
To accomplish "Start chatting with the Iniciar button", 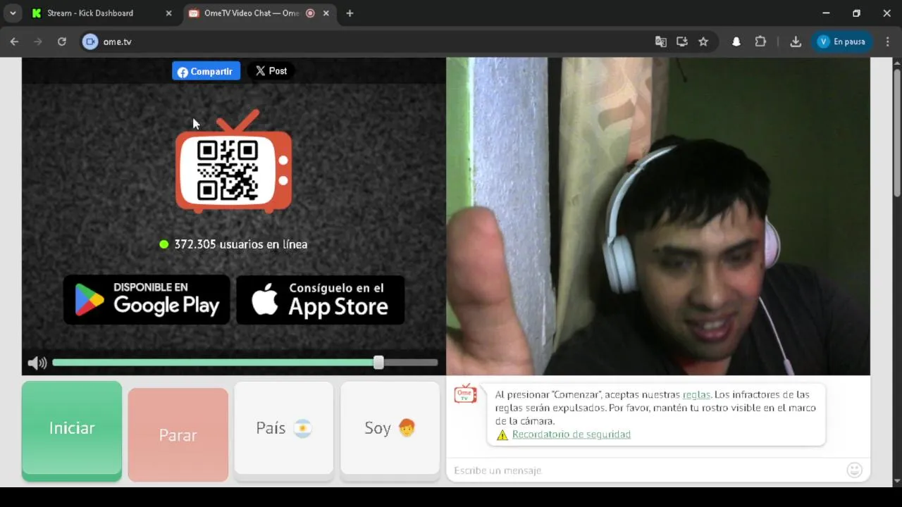I will click(x=72, y=430).
